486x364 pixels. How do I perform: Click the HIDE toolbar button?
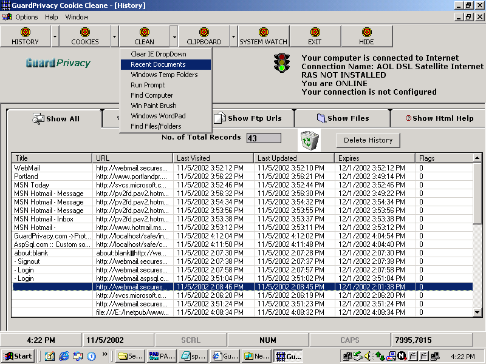pyautogui.click(x=366, y=36)
